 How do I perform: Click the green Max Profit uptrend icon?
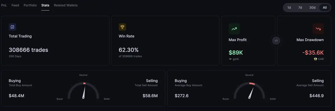coord(234,29)
